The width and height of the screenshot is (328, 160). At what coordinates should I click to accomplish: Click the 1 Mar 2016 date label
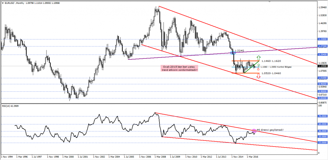point(253,157)
